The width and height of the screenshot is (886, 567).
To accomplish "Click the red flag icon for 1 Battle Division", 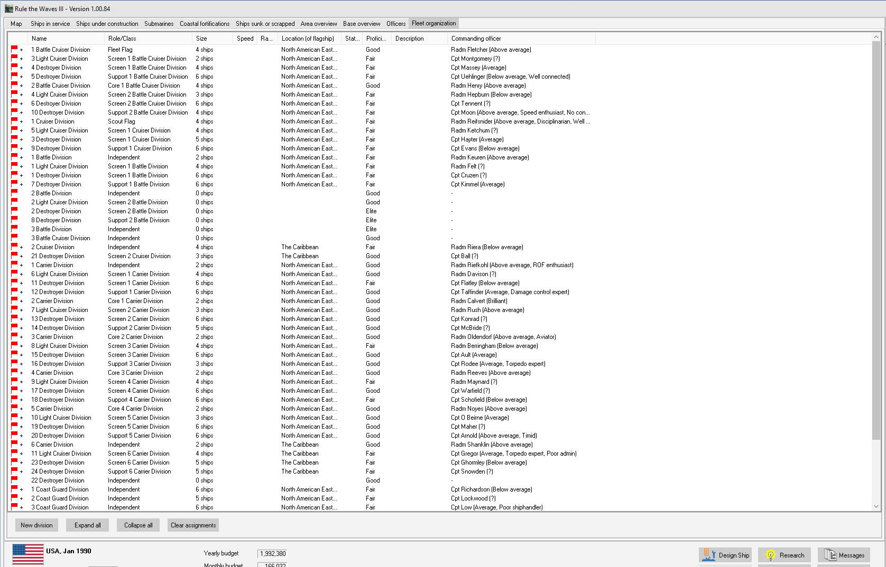I will pyautogui.click(x=14, y=157).
